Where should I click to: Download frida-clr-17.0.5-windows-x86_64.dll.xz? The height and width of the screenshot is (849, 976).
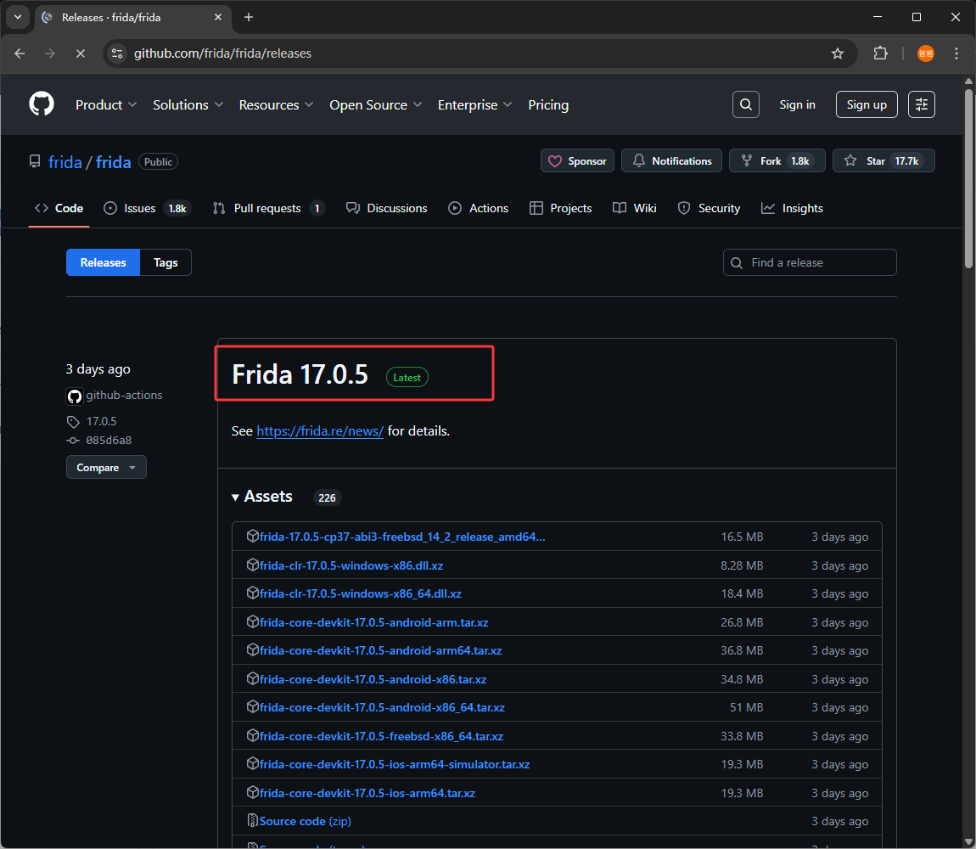(x=361, y=593)
